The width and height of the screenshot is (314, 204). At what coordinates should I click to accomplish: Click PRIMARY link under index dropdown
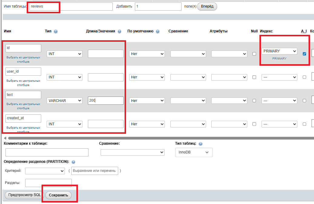tap(279, 58)
